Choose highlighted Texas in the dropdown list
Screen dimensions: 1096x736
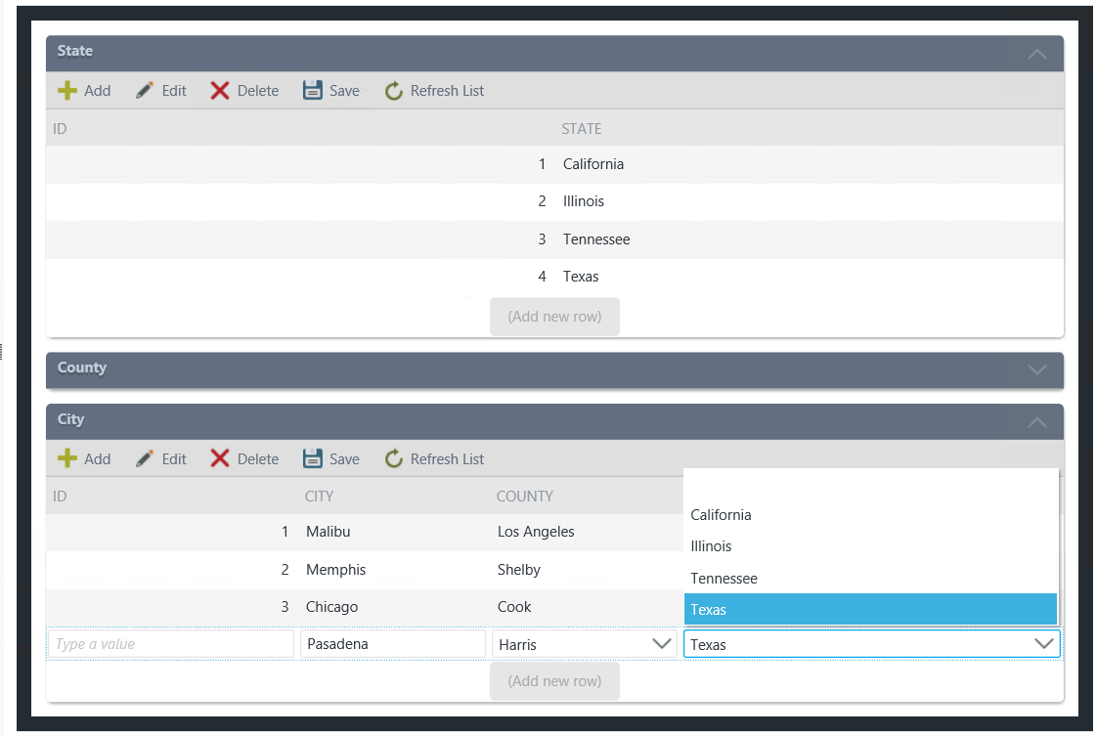[x=870, y=610]
